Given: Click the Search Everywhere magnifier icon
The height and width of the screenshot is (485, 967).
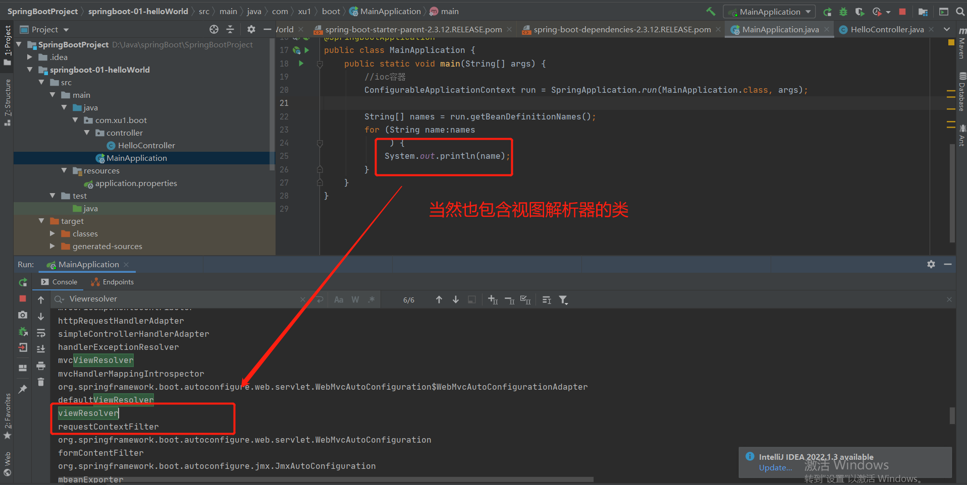Looking at the screenshot, I should point(959,12).
